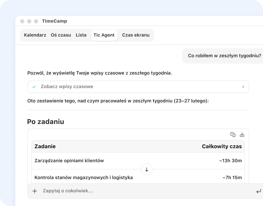Open the Oś czasu tab
The height and width of the screenshot is (206, 263).
pos(61,35)
